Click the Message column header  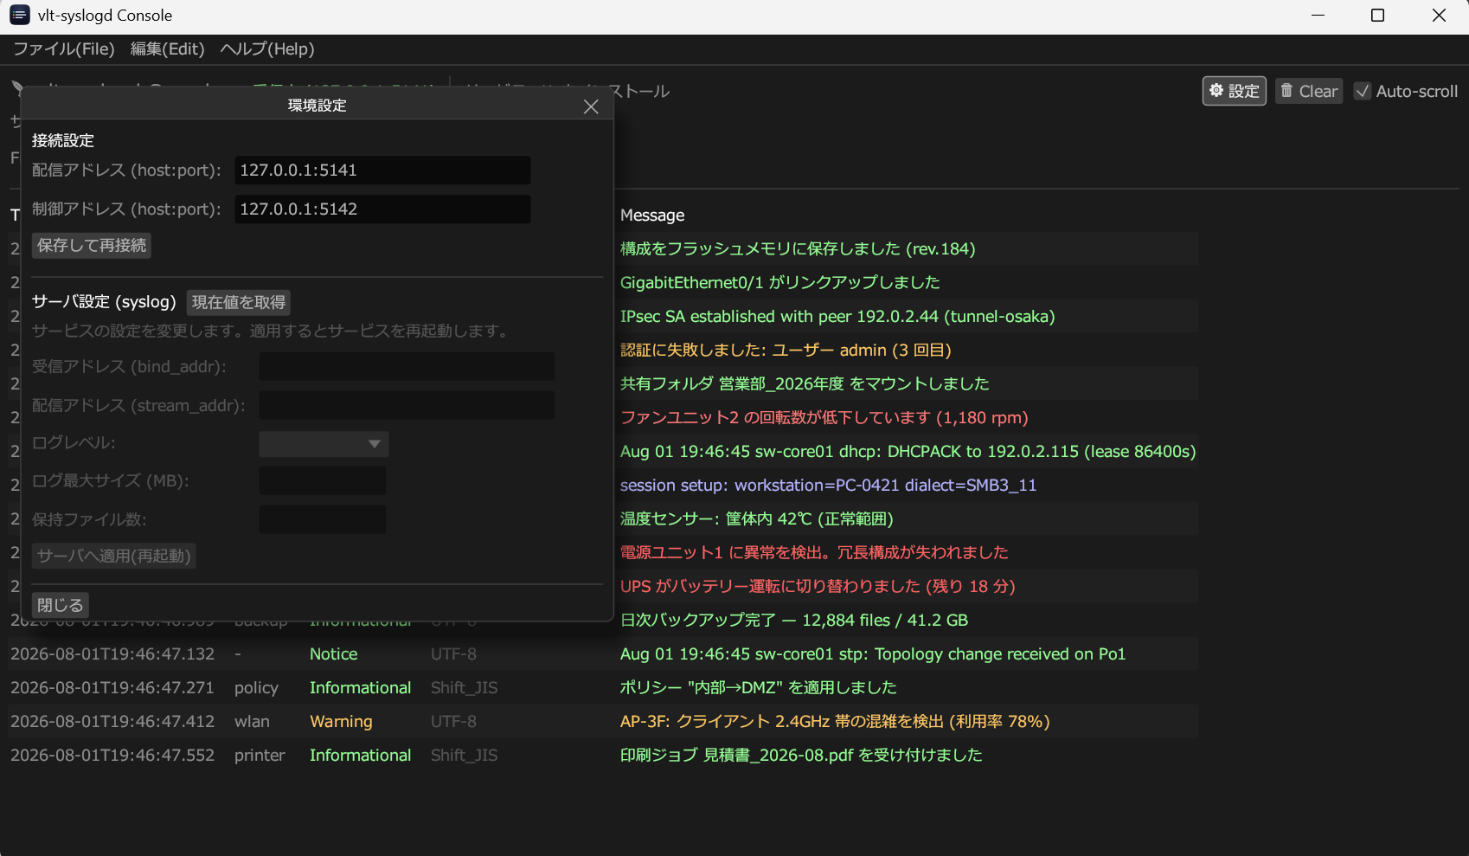(x=652, y=216)
